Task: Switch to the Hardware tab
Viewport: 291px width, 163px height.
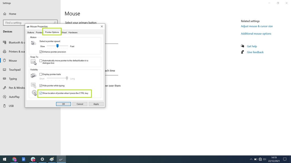Action: tap(73, 32)
